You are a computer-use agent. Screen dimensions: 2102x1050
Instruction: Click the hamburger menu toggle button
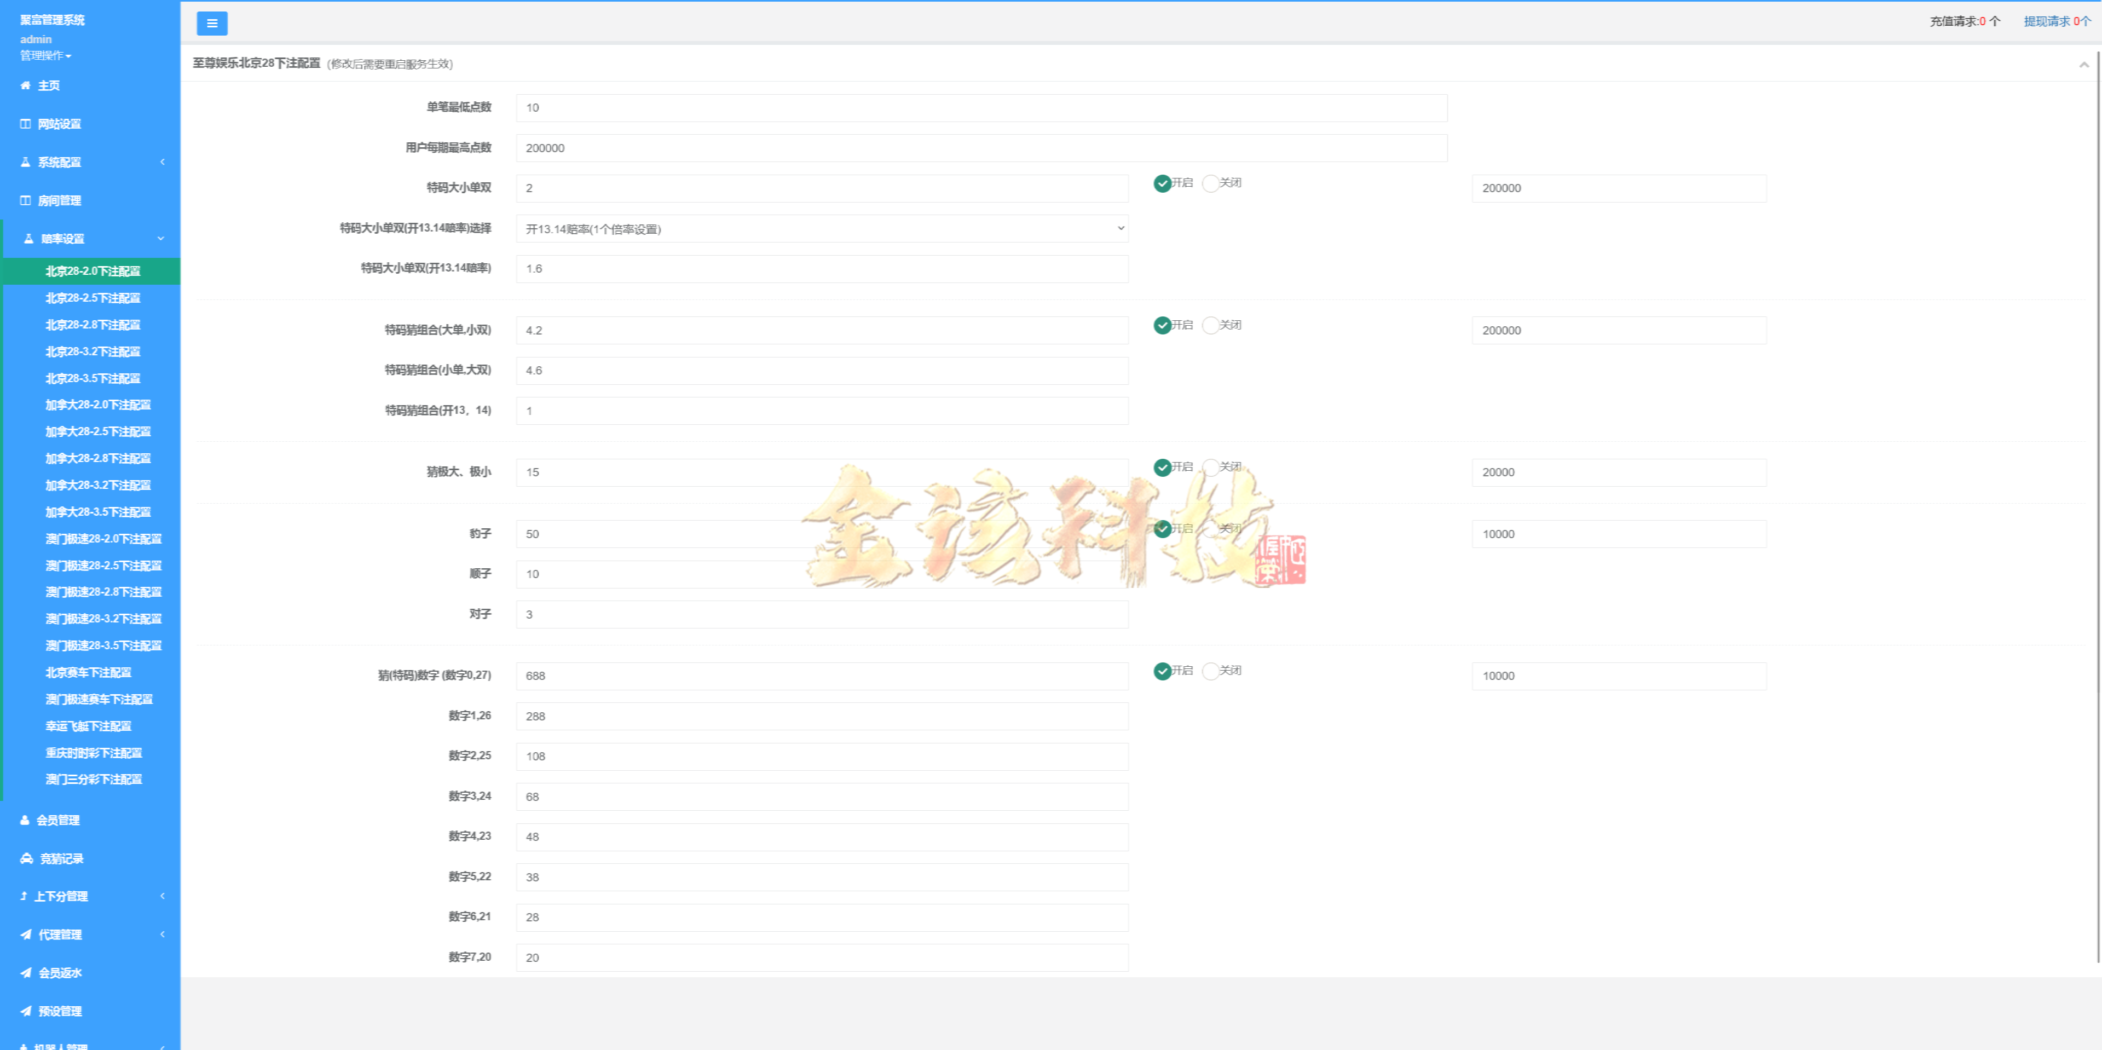pyautogui.click(x=212, y=23)
